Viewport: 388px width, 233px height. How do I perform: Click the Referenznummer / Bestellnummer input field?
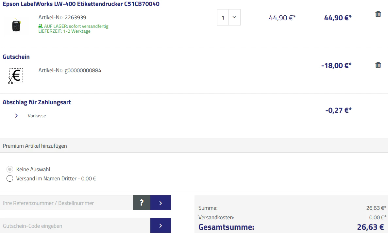(x=67, y=203)
